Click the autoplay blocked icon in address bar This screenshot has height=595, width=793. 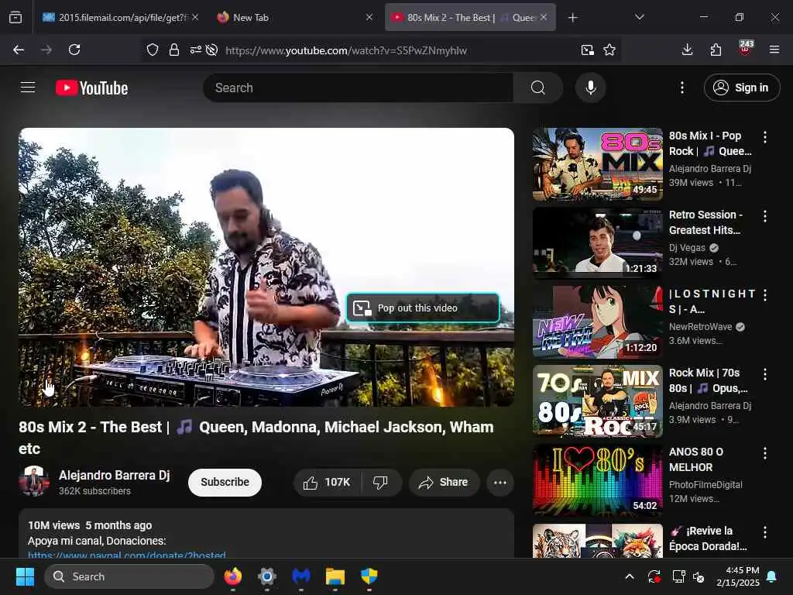212,50
